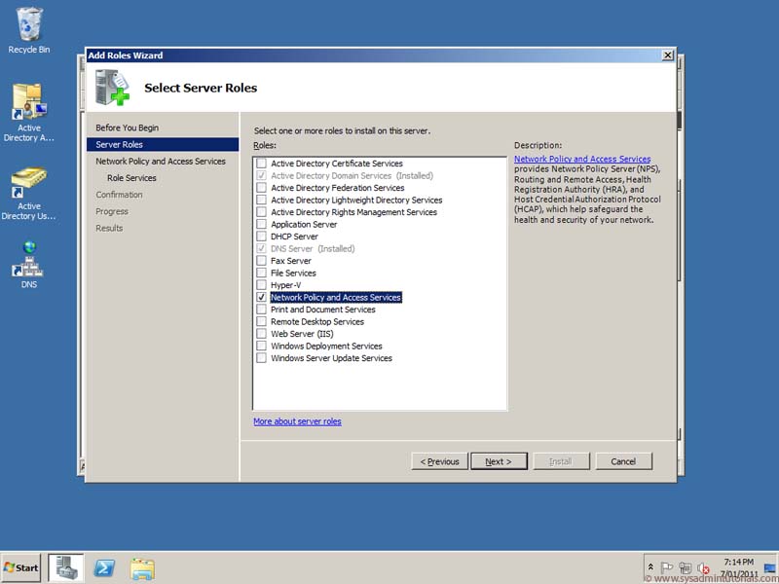Go to the Before You Begin step
The height and width of the screenshot is (584, 779).
[x=128, y=128]
